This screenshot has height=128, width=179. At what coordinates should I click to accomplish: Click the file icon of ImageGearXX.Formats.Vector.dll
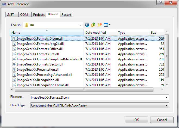tap(14, 64)
